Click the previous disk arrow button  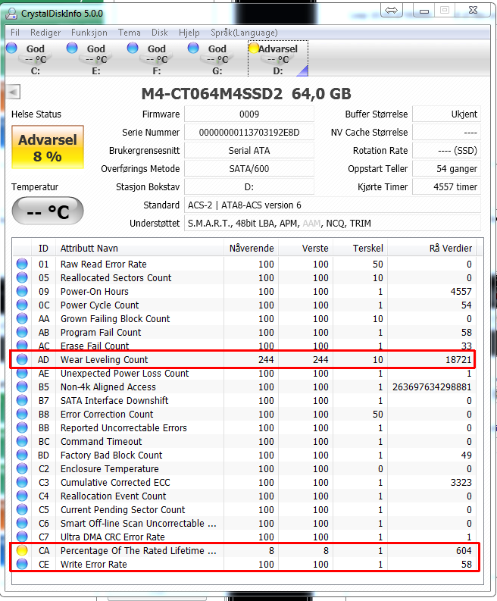pos(14,92)
